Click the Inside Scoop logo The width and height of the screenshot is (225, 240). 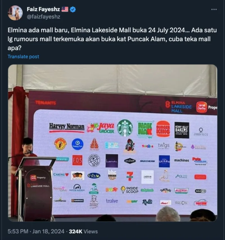(x=129, y=190)
